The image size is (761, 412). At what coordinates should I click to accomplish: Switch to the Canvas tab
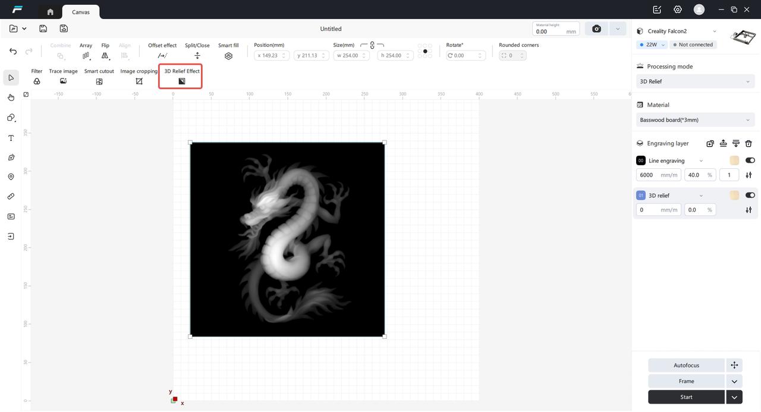point(80,12)
